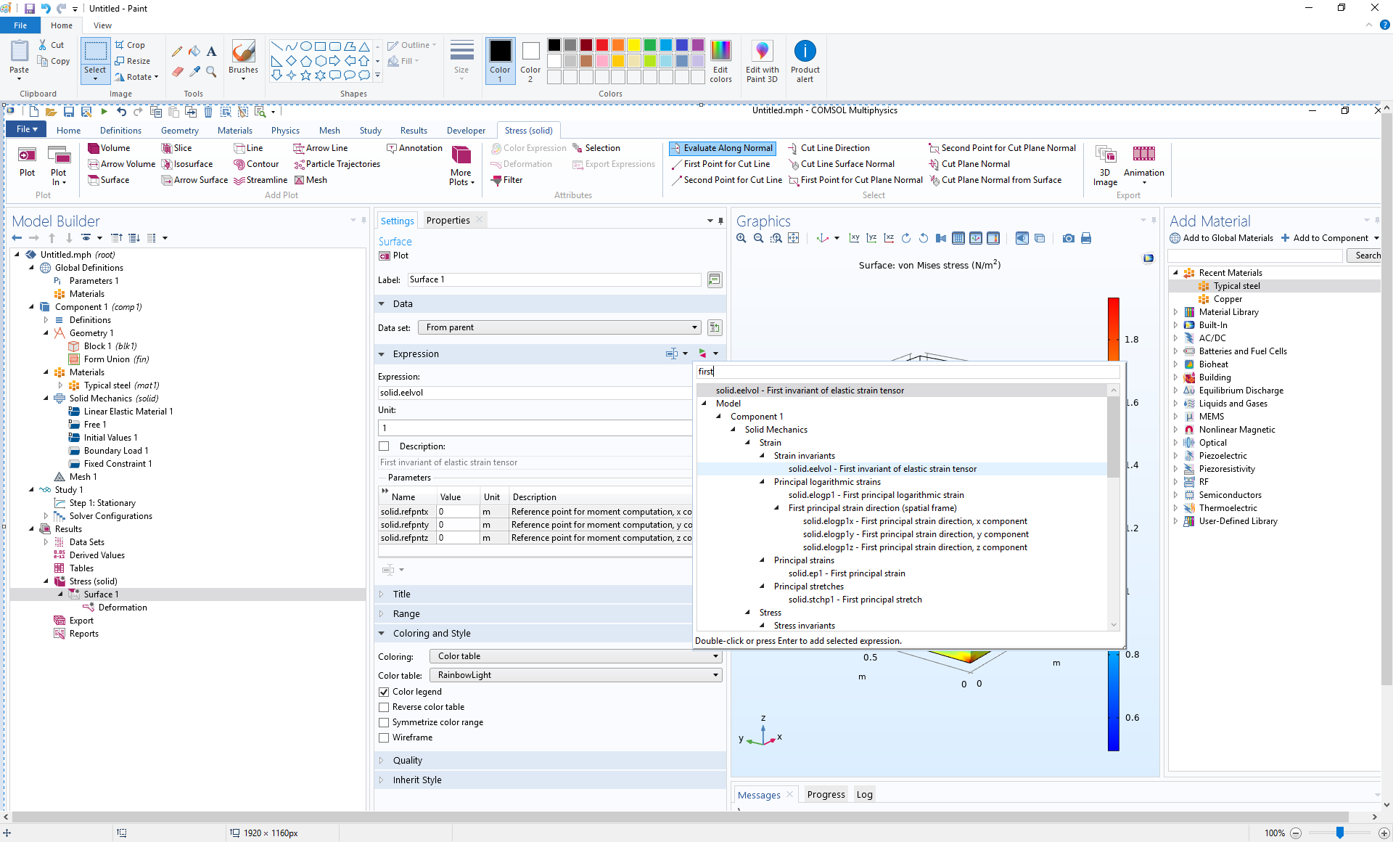Click the image snapshot camera icon
The height and width of the screenshot is (842, 1393).
(1068, 238)
